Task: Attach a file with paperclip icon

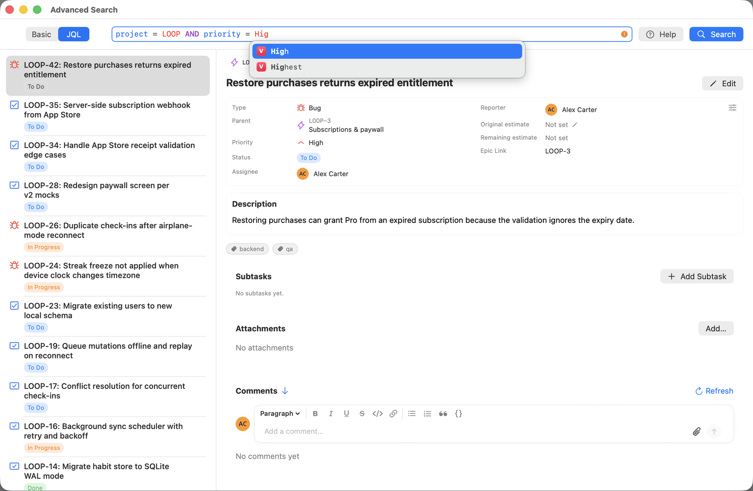Action: pos(697,431)
